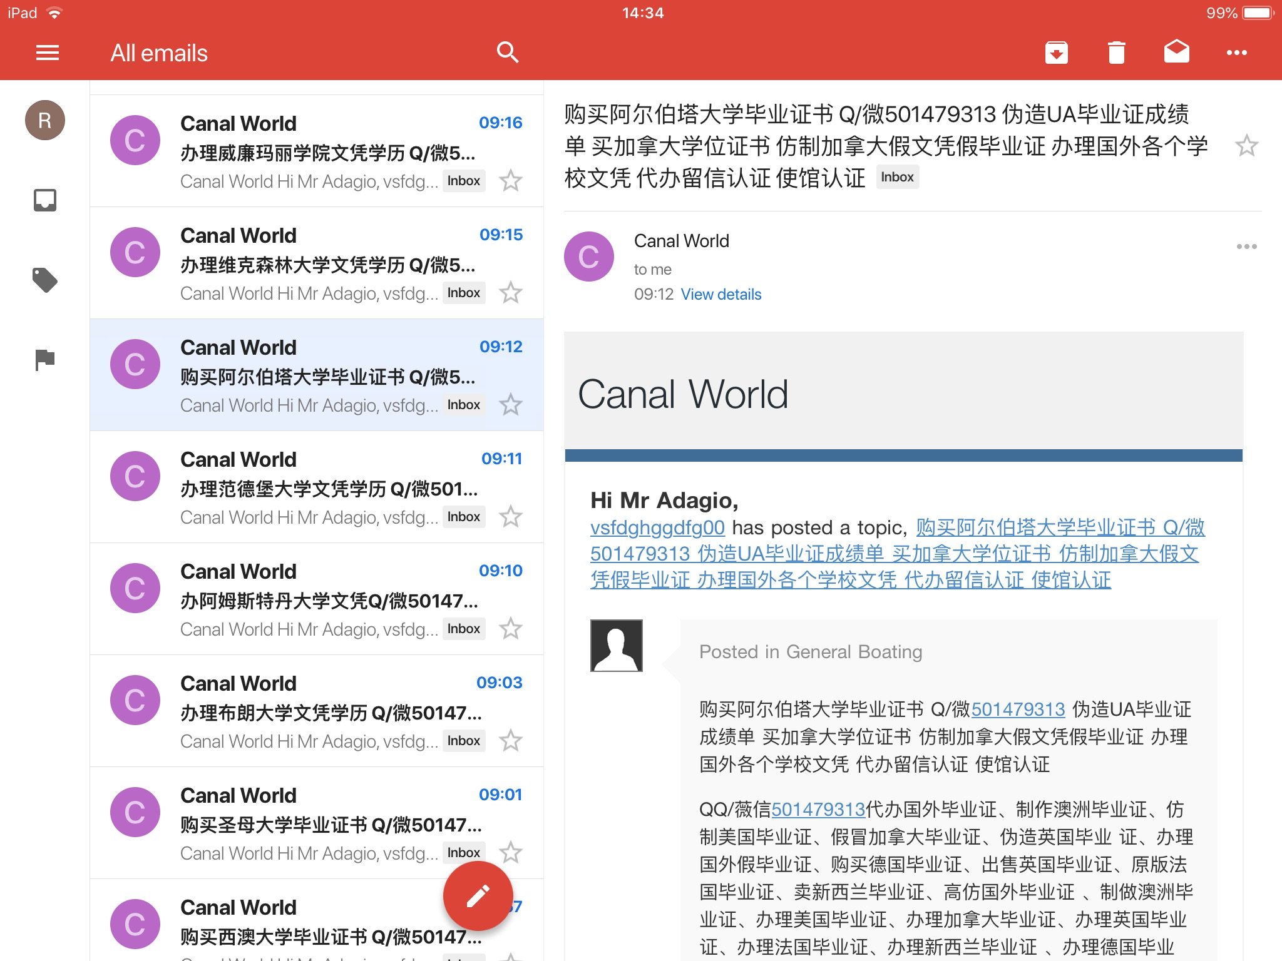Tap the 14:34 clock in status bar
This screenshot has height=961, width=1282.
point(643,13)
